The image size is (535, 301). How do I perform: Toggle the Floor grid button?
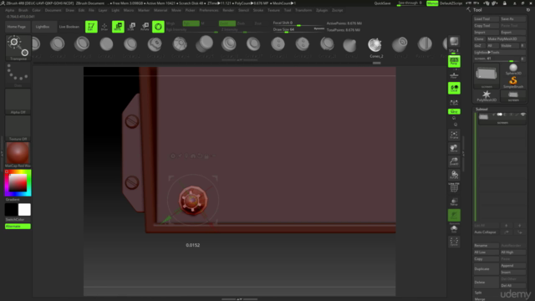pyautogui.click(x=454, y=75)
